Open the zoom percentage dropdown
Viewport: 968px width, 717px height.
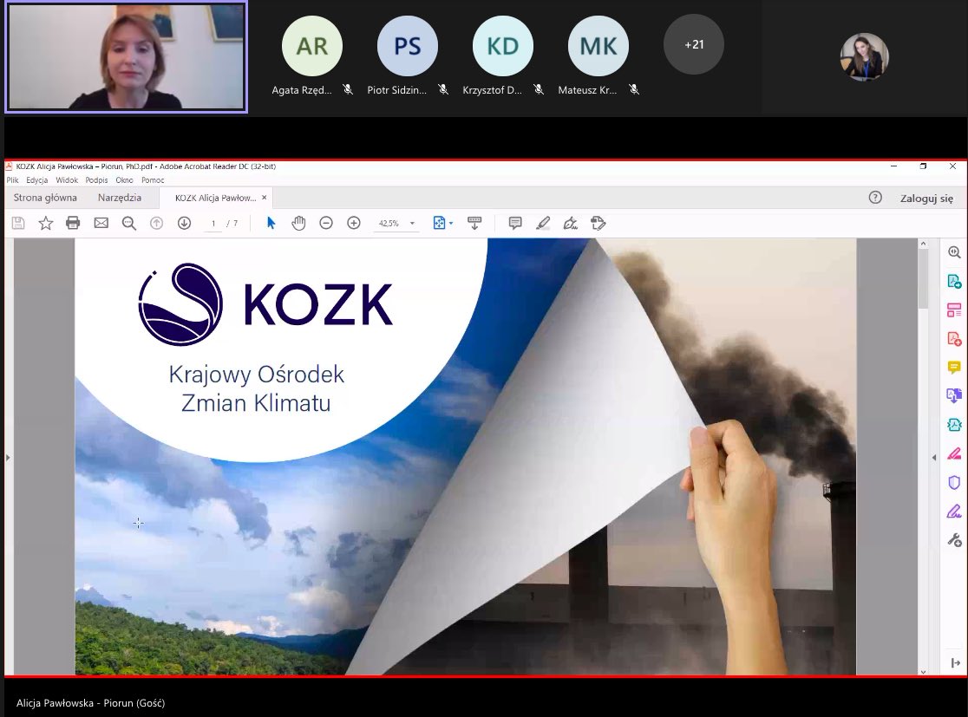tap(412, 224)
